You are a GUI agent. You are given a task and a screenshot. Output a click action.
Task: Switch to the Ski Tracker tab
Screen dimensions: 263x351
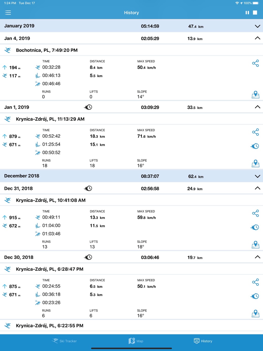pos(64,341)
